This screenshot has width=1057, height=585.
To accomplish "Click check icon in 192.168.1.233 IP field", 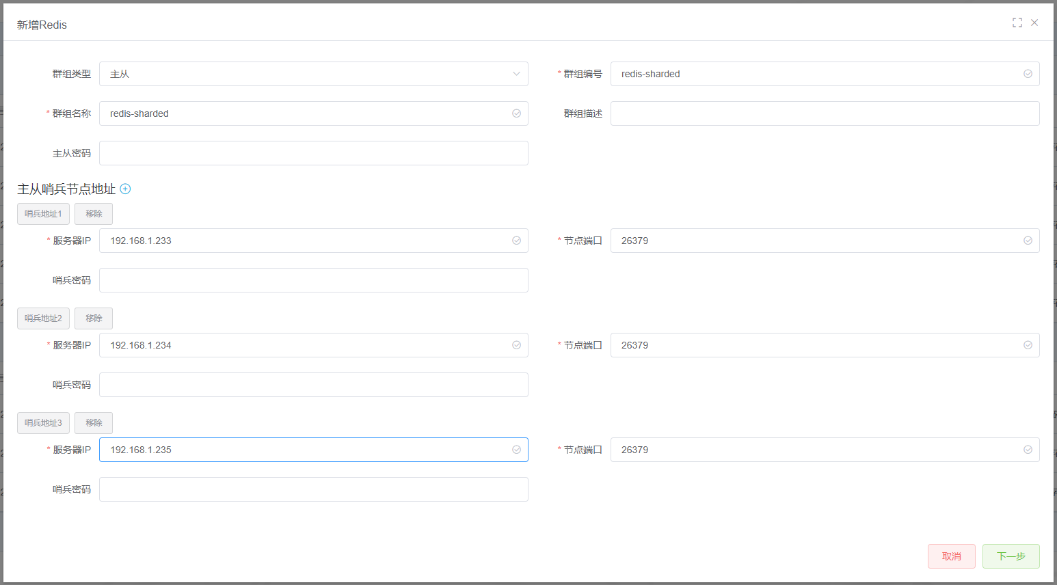I will pyautogui.click(x=516, y=241).
